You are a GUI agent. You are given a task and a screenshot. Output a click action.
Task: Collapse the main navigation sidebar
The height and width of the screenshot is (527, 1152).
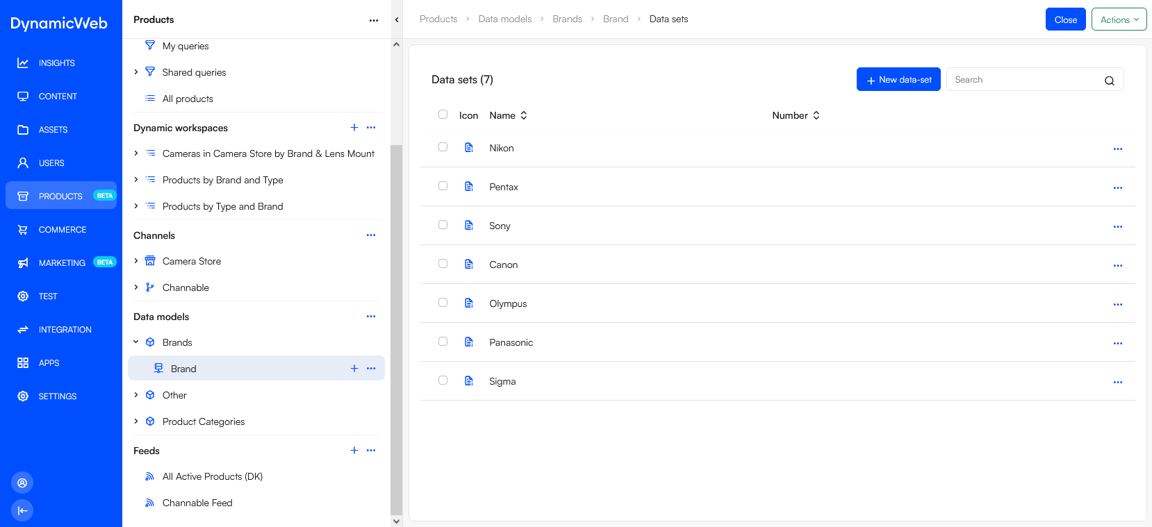coord(22,510)
